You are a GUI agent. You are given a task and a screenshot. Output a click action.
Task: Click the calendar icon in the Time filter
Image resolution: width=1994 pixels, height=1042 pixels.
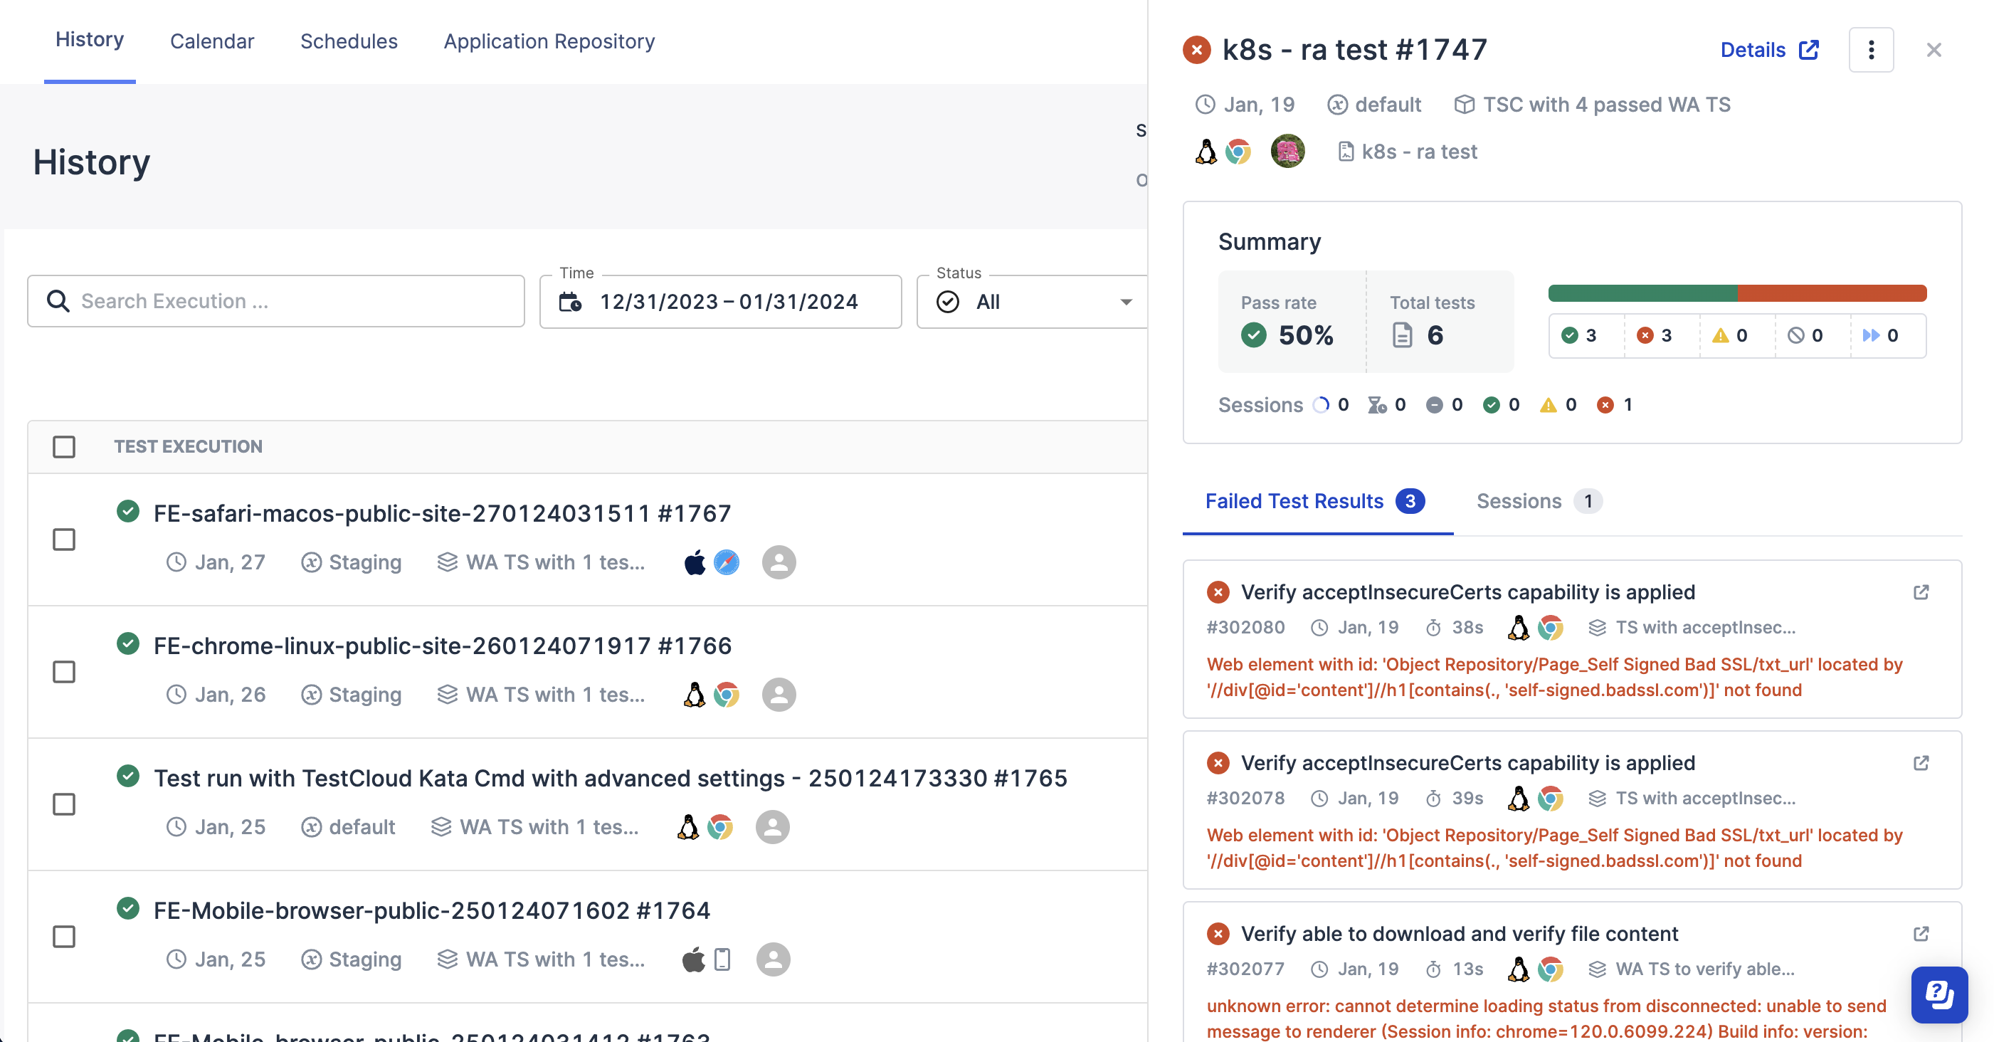pos(571,302)
